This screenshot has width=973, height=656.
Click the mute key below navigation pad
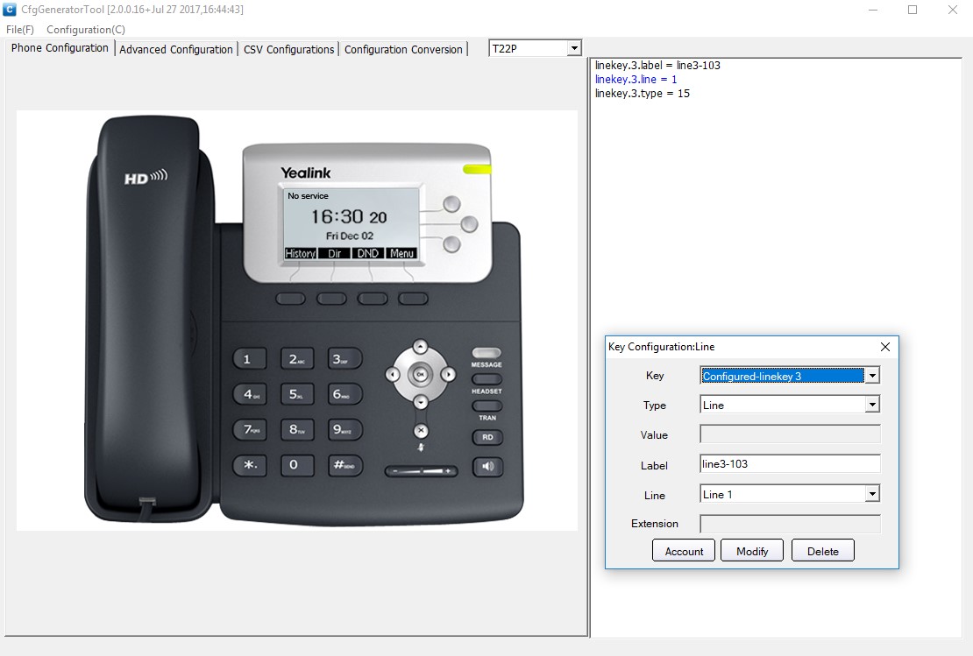click(x=421, y=447)
